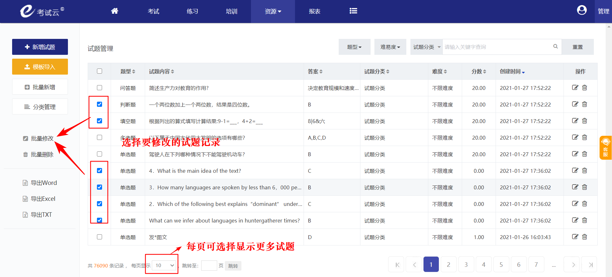Viewport: 612px width, 277px height.
Task: Click the 重置 reset button
Action: (578, 47)
